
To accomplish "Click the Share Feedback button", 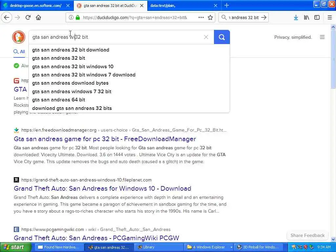I will coord(307,235).
